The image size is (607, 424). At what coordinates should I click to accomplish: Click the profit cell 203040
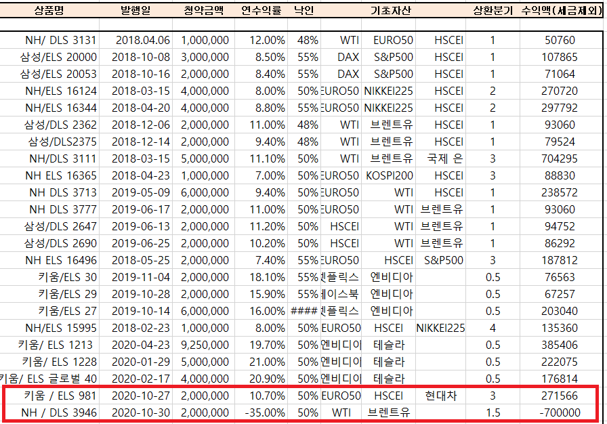coord(562,312)
